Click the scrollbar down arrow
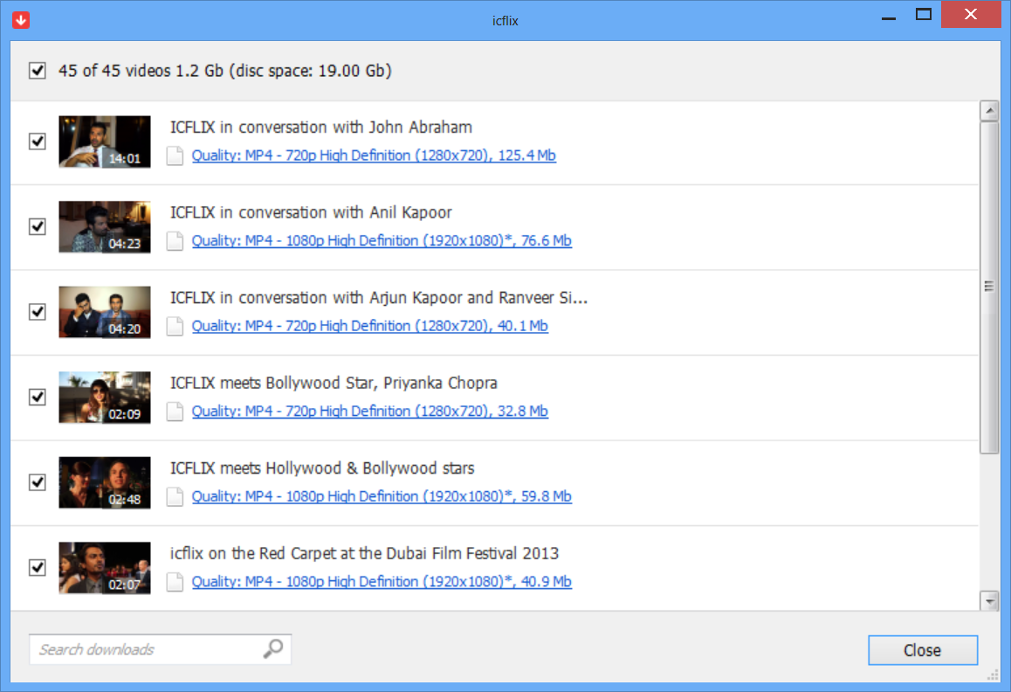Screen dimensions: 1011x692 click(989, 601)
